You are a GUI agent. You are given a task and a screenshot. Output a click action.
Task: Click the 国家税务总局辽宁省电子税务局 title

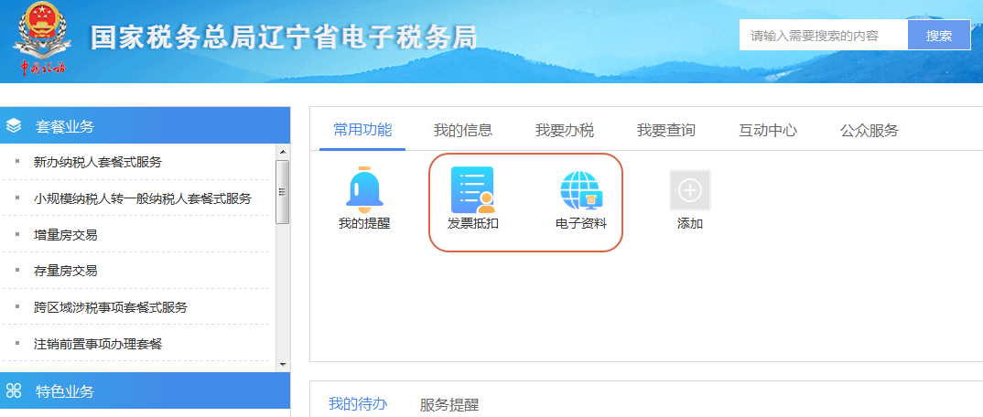click(284, 37)
